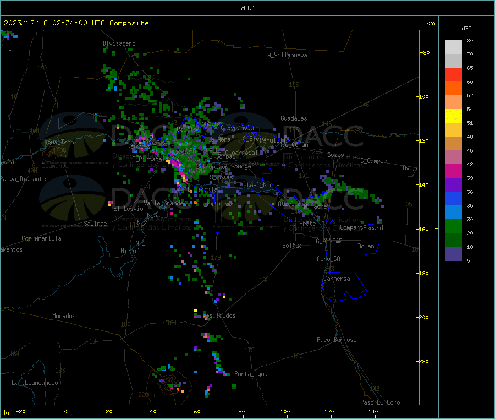Click the -80 km vertical axis tick

click(425, 52)
